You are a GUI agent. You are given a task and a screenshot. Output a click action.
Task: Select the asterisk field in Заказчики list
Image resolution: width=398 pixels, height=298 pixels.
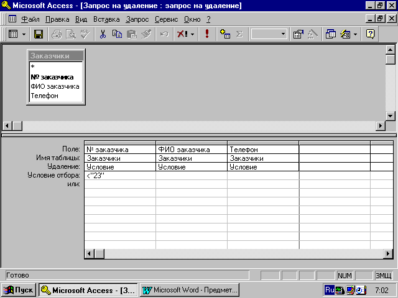pos(56,67)
